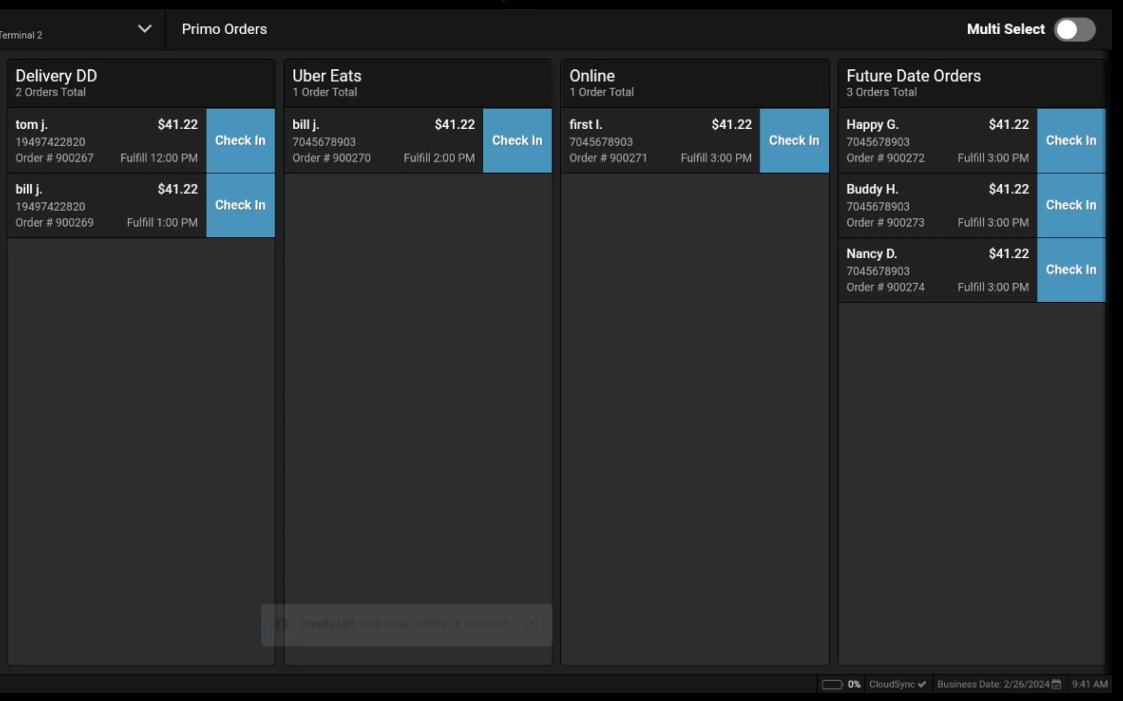Click the 9:41 AM clock display
Screen dimensions: 1123x701
[x=1089, y=684]
